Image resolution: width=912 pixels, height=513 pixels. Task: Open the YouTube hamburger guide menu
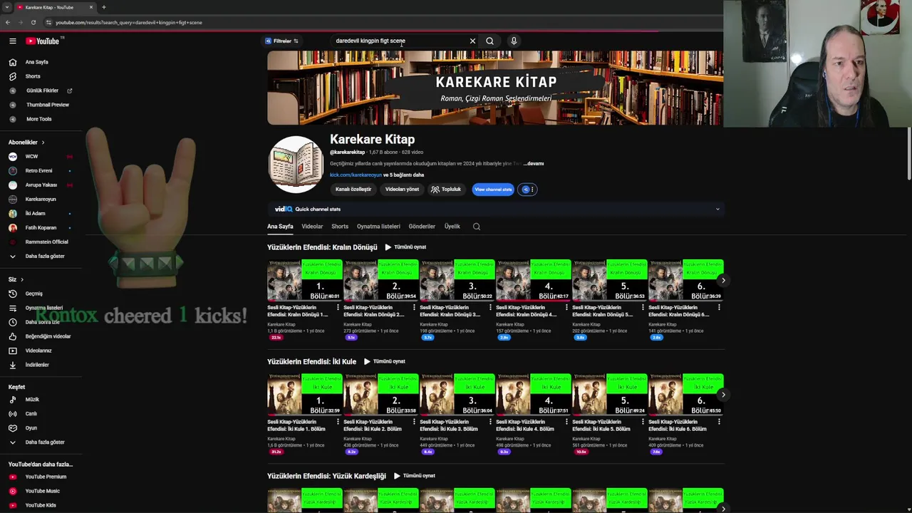point(12,41)
